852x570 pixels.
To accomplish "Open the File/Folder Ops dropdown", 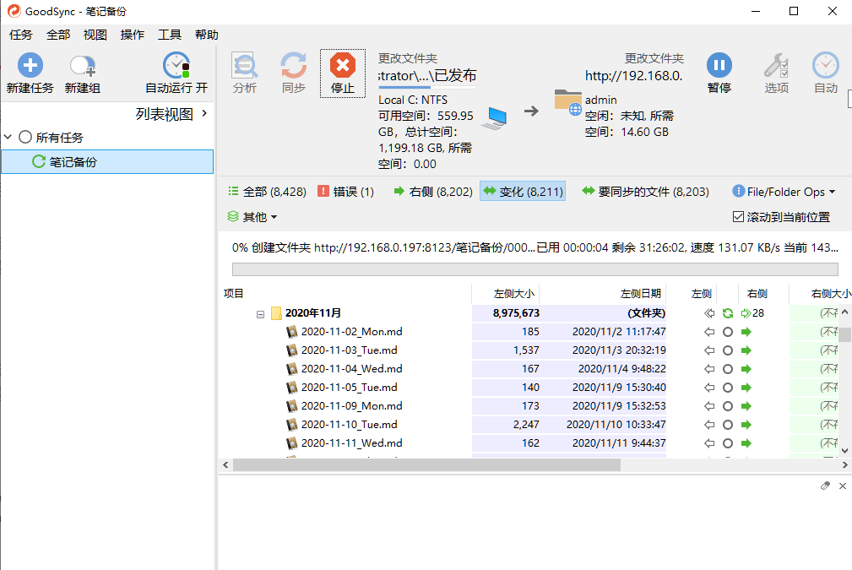I will [x=784, y=192].
